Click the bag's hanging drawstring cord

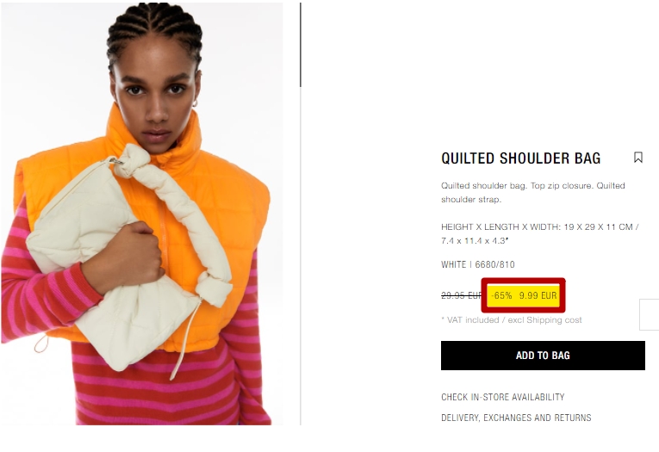[185, 338]
